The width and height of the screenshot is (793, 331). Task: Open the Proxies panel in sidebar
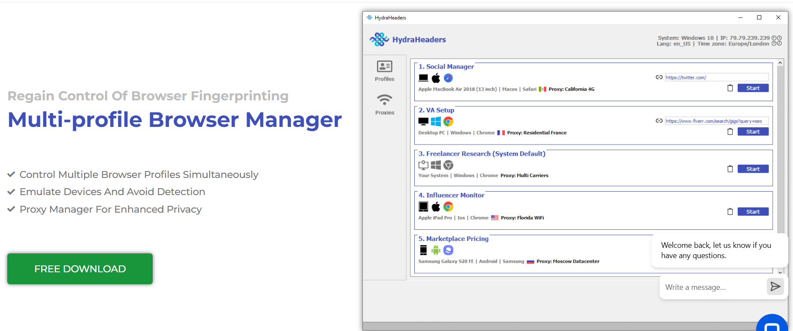pyautogui.click(x=384, y=105)
